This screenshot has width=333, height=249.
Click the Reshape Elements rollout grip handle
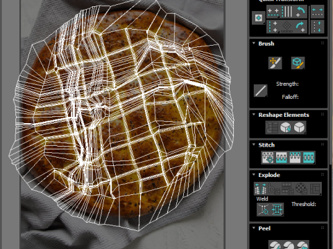pos(323,115)
